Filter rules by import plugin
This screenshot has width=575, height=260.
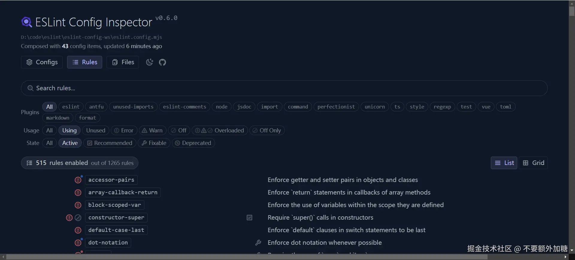tap(270, 107)
